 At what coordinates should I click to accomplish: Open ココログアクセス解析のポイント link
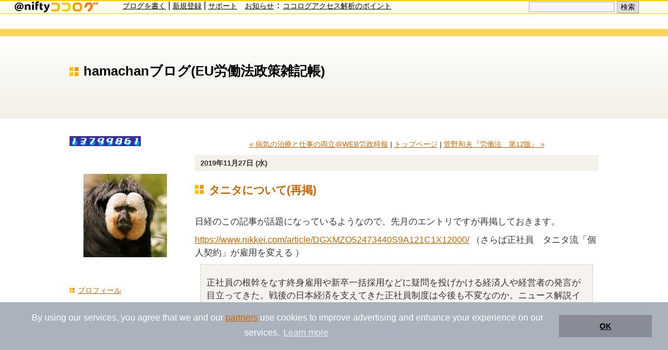pyautogui.click(x=337, y=6)
